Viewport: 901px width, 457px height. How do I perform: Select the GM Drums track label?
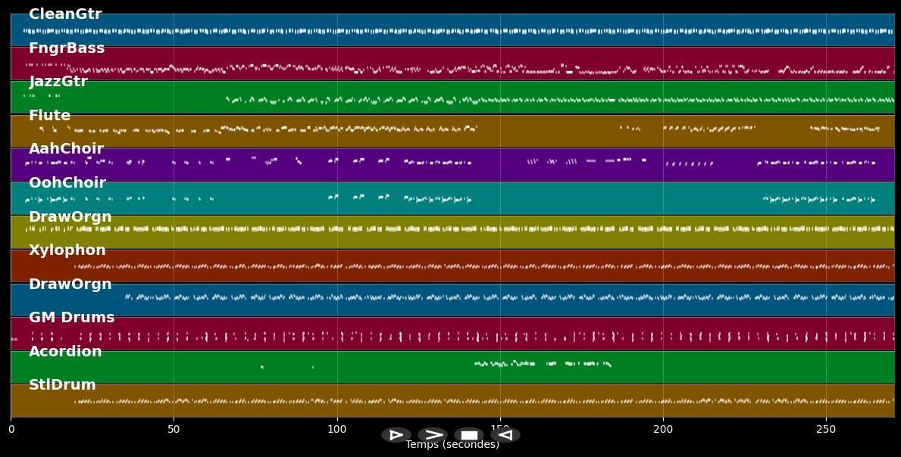[x=72, y=318]
